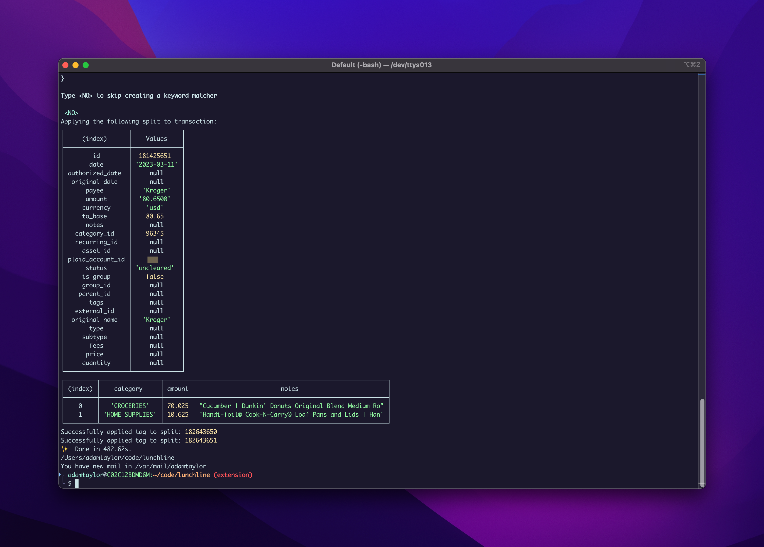Click the window title 'Default (-bash) — /dev/ttys013'
The height and width of the screenshot is (547, 764).
pos(381,65)
